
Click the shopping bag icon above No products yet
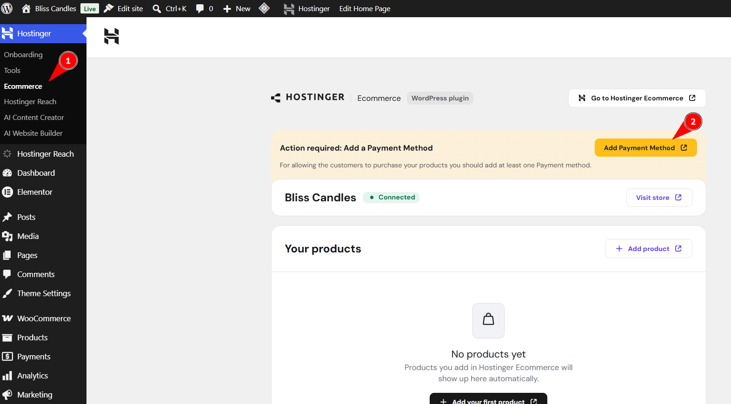point(488,320)
